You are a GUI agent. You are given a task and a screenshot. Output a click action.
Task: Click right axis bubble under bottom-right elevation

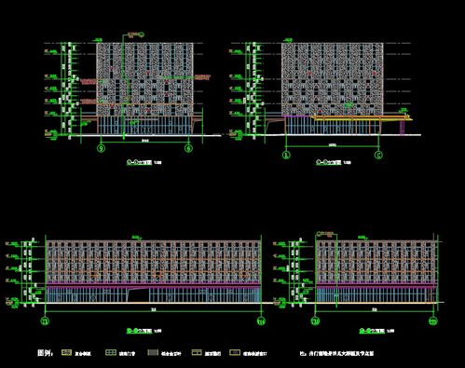coord(433,321)
